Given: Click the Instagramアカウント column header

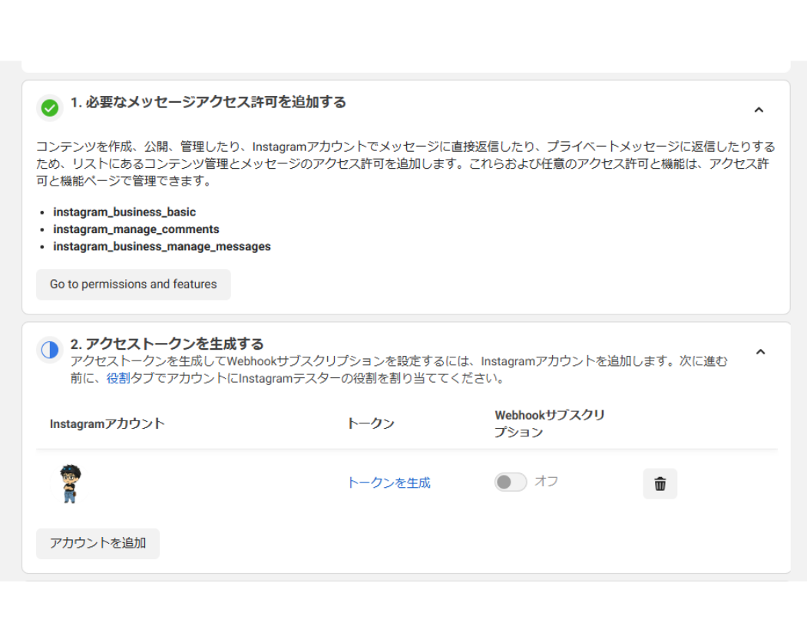Looking at the screenshot, I should (107, 423).
